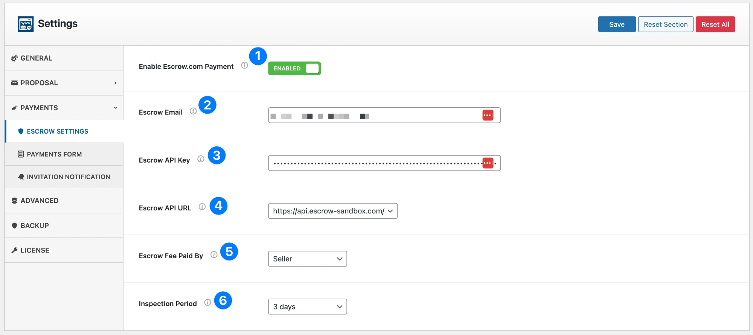Click the Escrow Settings shield icon
This screenshot has height=335, width=753.
point(21,131)
